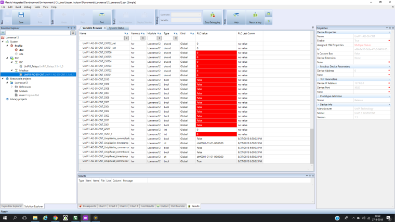This screenshot has width=395, height=222.
Task: Click the red PLC Value cell for CNT06
Action: pos(216,52)
